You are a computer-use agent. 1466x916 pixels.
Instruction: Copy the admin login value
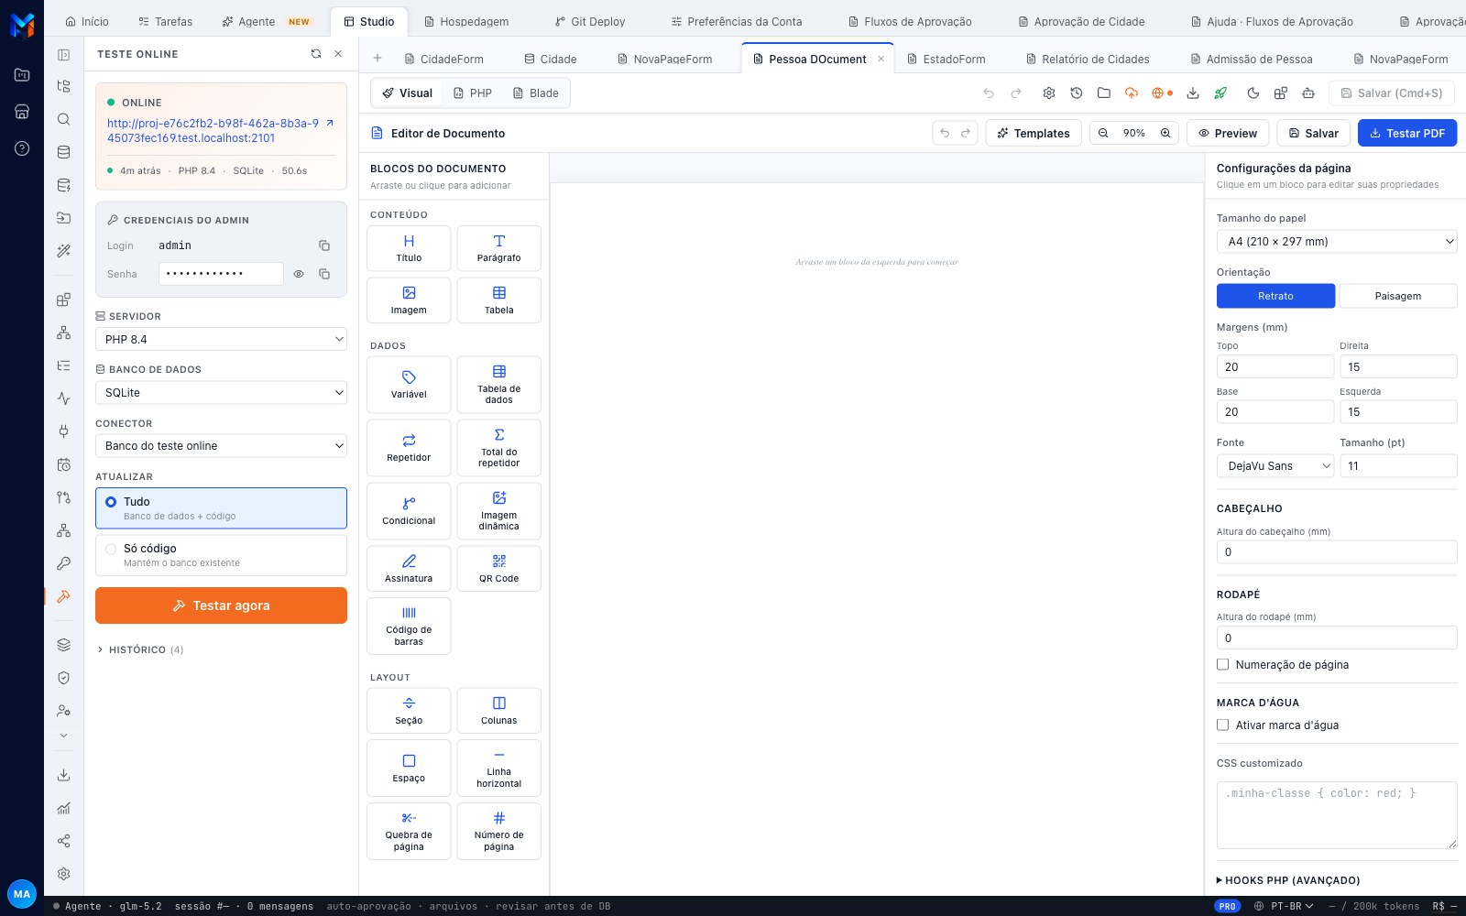324,245
